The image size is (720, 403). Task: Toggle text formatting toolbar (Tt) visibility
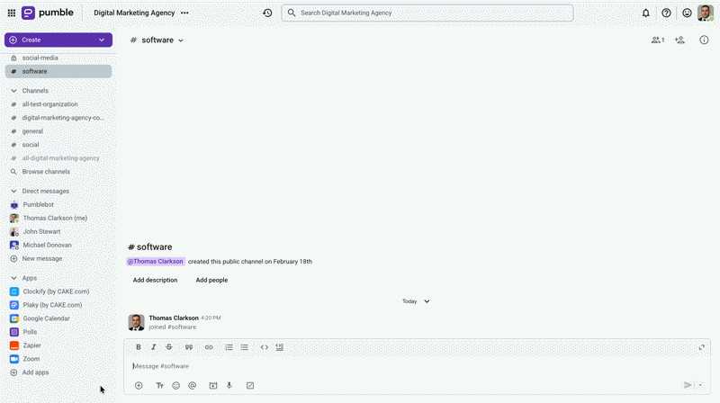(x=159, y=385)
